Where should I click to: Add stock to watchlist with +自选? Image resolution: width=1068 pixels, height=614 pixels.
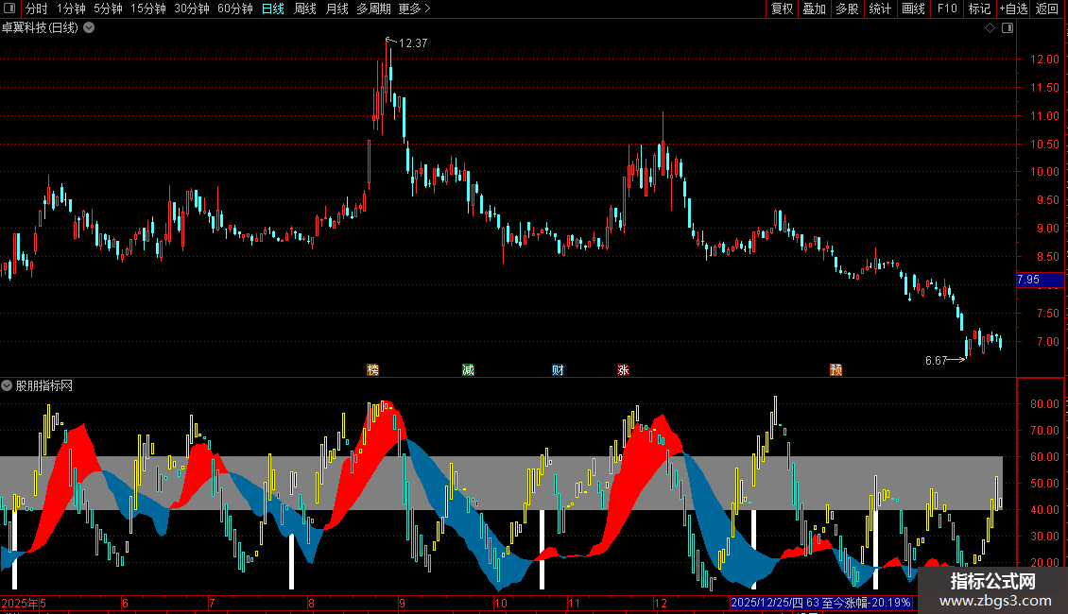[1013, 9]
